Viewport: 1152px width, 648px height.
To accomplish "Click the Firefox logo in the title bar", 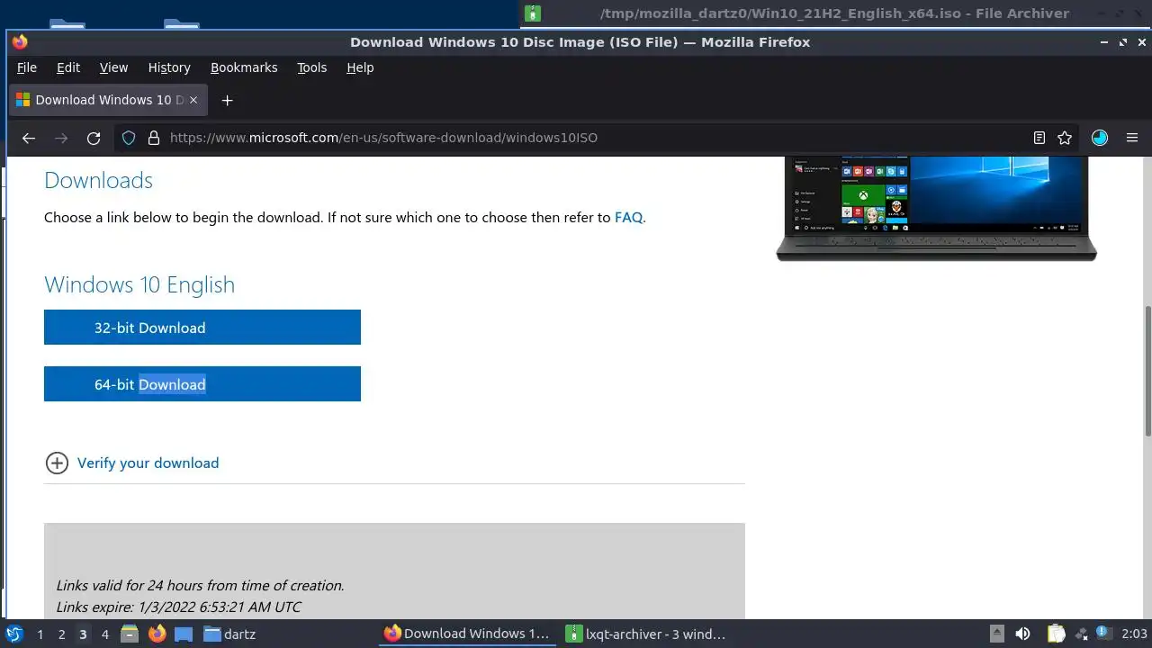I will coord(20,41).
